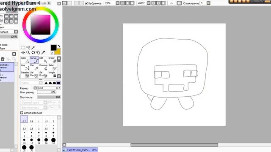Toggle the Выбранное checkbox
Screen dimensions: 271x152
point(86,3)
